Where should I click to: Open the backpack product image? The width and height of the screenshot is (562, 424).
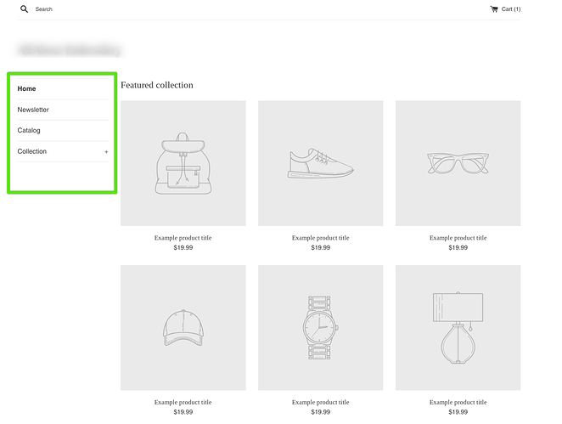pos(183,163)
